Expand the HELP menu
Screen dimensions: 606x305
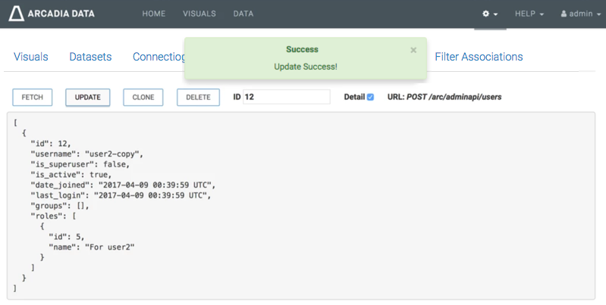529,14
